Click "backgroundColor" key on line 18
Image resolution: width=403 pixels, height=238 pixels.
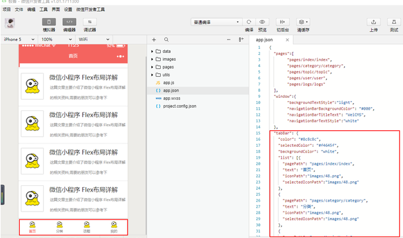pyautogui.click(x=297, y=151)
